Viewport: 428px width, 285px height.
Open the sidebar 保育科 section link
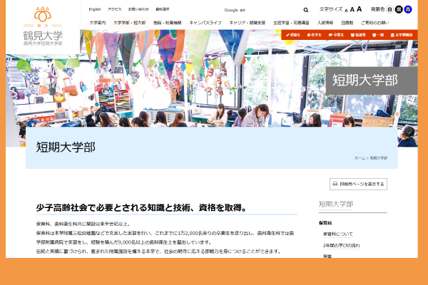(x=325, y=223)
